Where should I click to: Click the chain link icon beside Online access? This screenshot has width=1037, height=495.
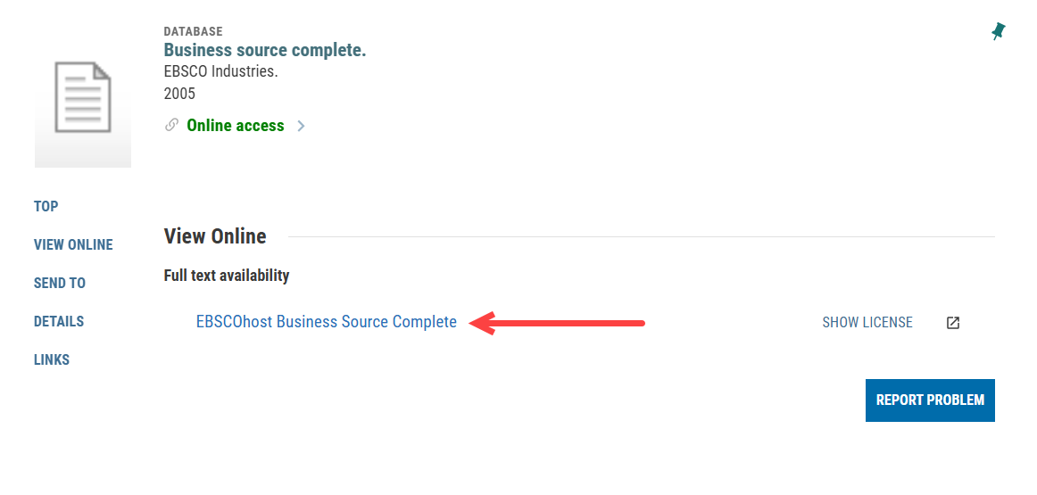(172, 126)
